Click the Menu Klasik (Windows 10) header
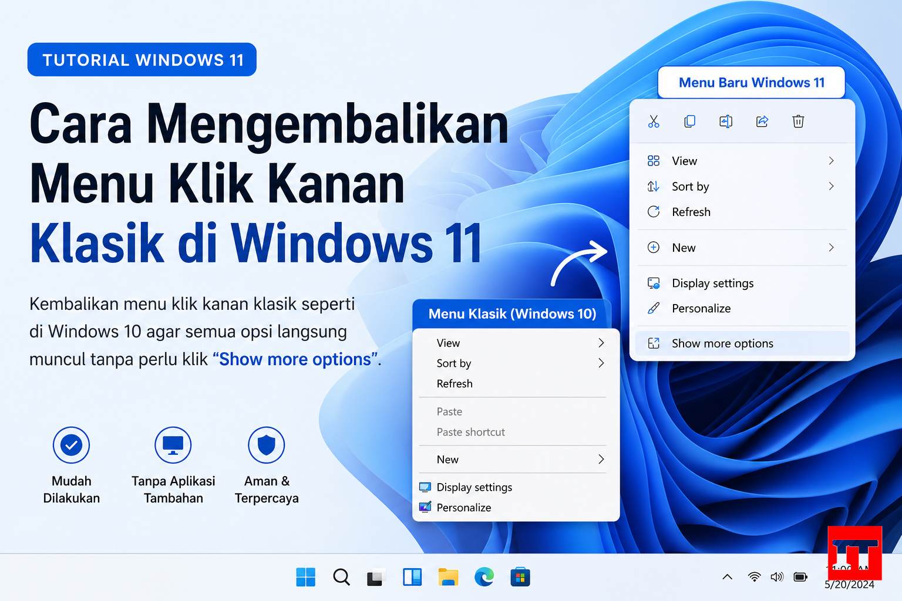The height and width of the screenshot is (601, 902). point(512,314)
